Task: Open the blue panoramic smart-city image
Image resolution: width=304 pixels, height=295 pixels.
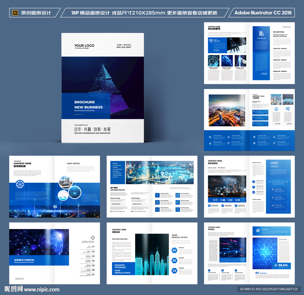Action: [159, 172]
